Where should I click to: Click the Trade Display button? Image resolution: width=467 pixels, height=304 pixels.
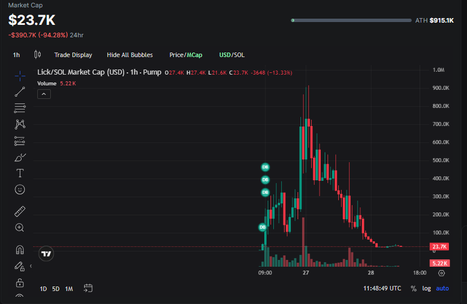pyautogui.click(x=73, y=55)
